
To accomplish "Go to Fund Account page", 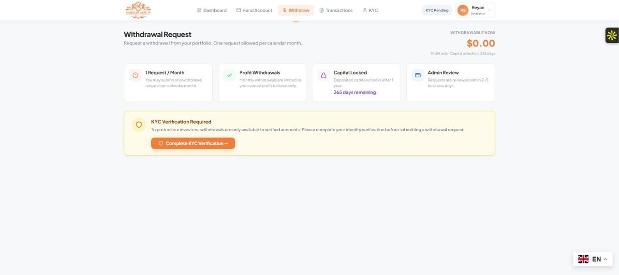I will 254,10.
